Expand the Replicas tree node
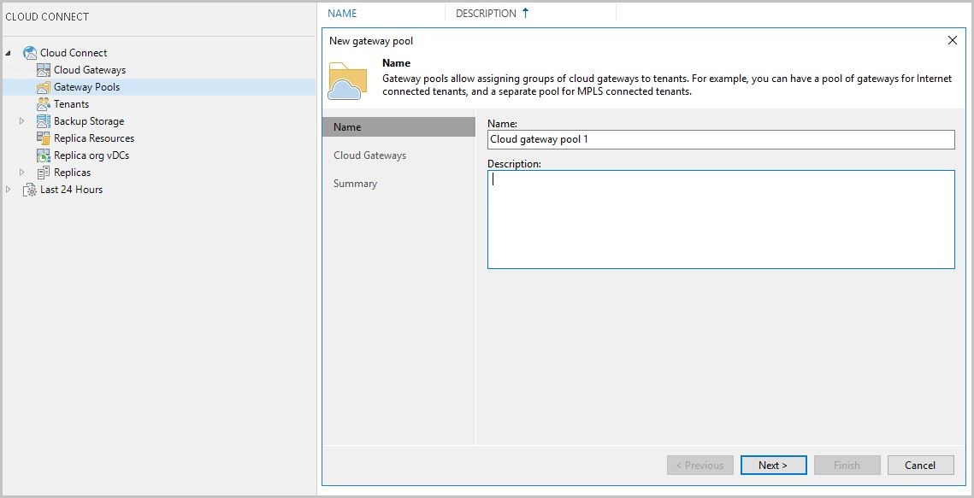The width and height of the screenshot is (974, 498). coord(22,172)
